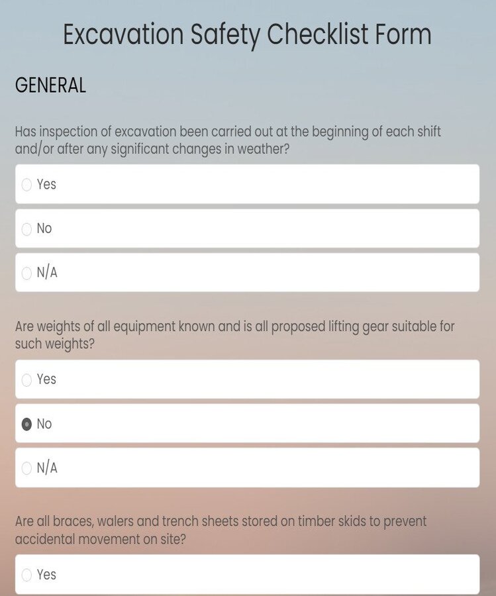Click the equipment weights question text
Image resolution: width=496 pixels, height=596 pixels.
(234, 334)
